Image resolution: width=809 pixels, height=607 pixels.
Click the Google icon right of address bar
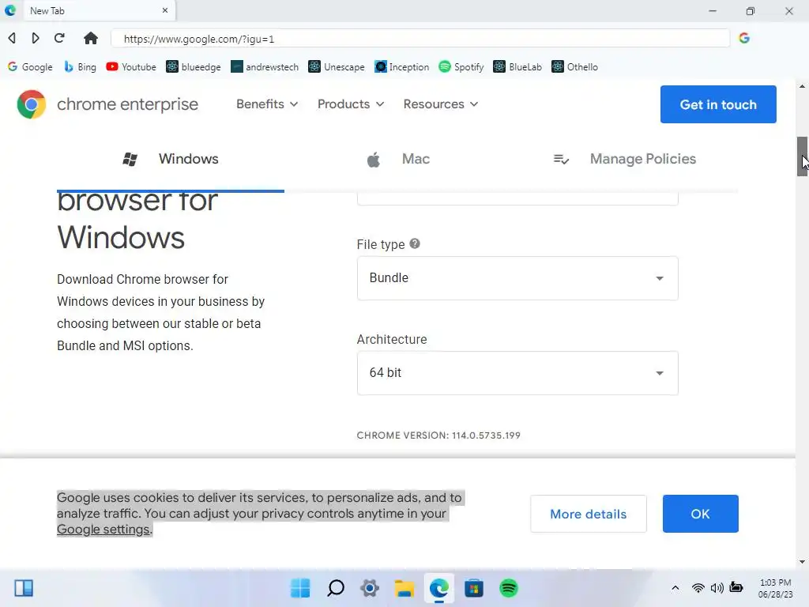click(744, 38)
